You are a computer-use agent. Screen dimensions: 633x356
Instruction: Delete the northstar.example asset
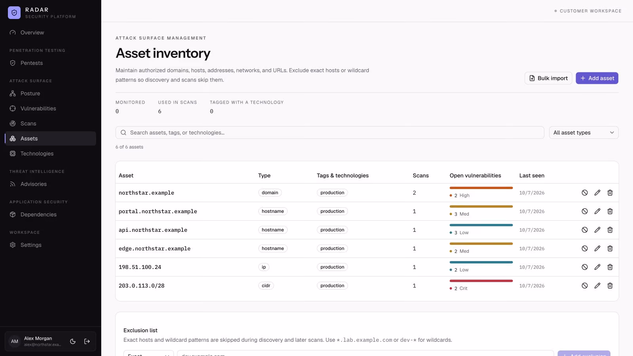pyautogui.click(x=610, y=193)
